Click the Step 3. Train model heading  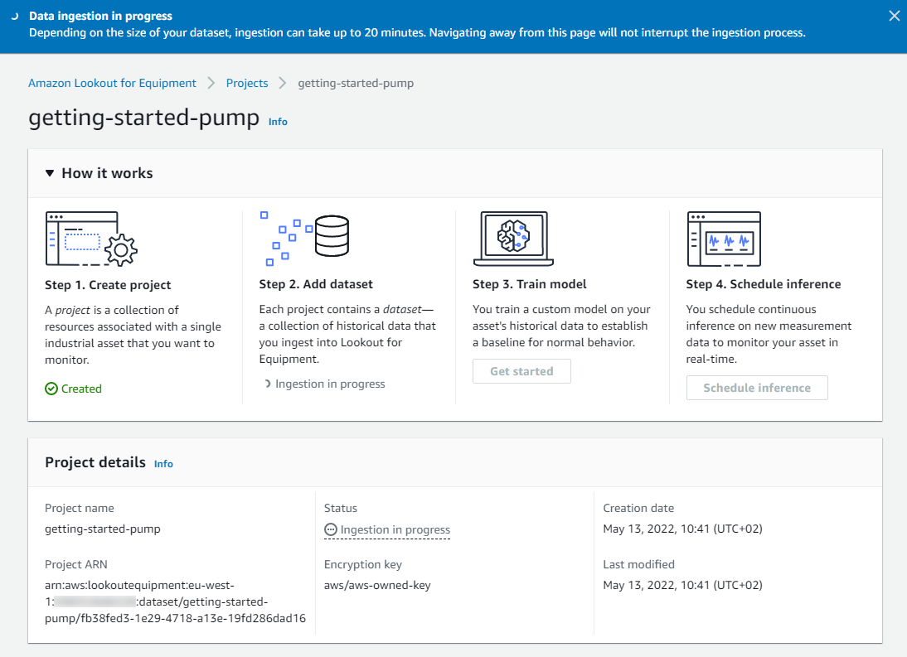[x=529, y=284]
